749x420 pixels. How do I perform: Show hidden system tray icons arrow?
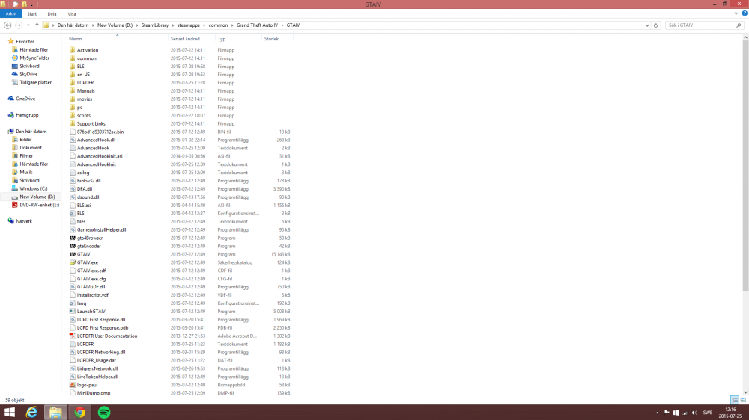(x=657, y=413)
